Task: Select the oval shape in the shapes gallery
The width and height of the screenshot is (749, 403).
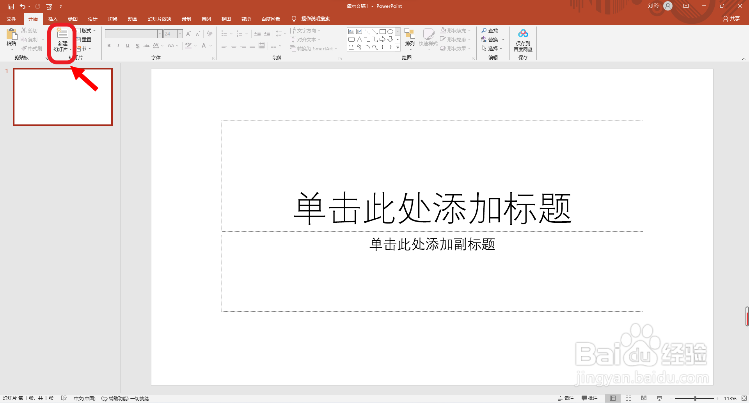Action: pos(390,32)
